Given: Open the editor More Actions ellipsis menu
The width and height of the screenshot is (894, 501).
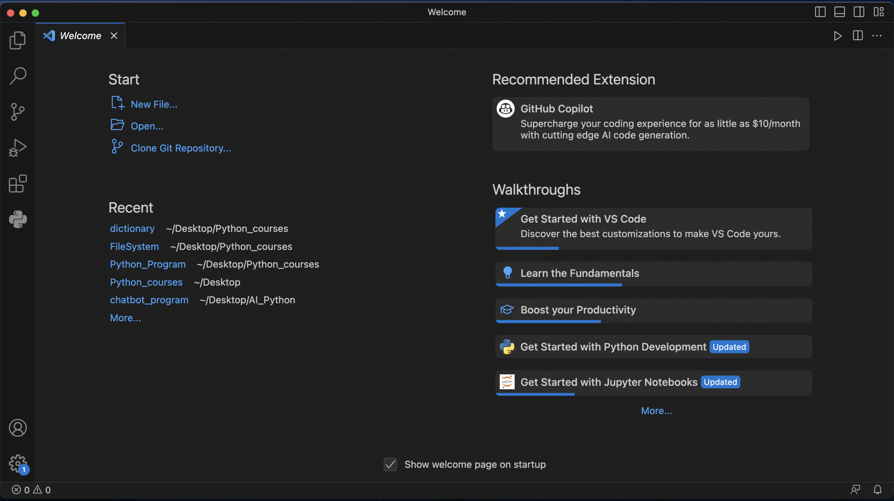Looking at the screenshot, I should click(x=877, y=36).
